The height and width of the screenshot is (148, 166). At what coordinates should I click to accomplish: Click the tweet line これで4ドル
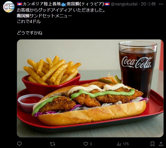tap(29, 22)
